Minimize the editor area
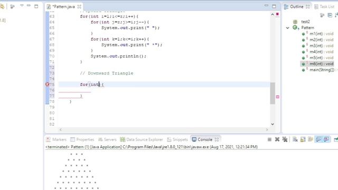Image resolution: width=338 pixels, height=190 pixels. click(266, 6)
